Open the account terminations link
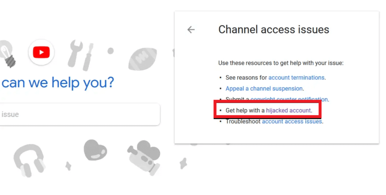 pos(296,78)
